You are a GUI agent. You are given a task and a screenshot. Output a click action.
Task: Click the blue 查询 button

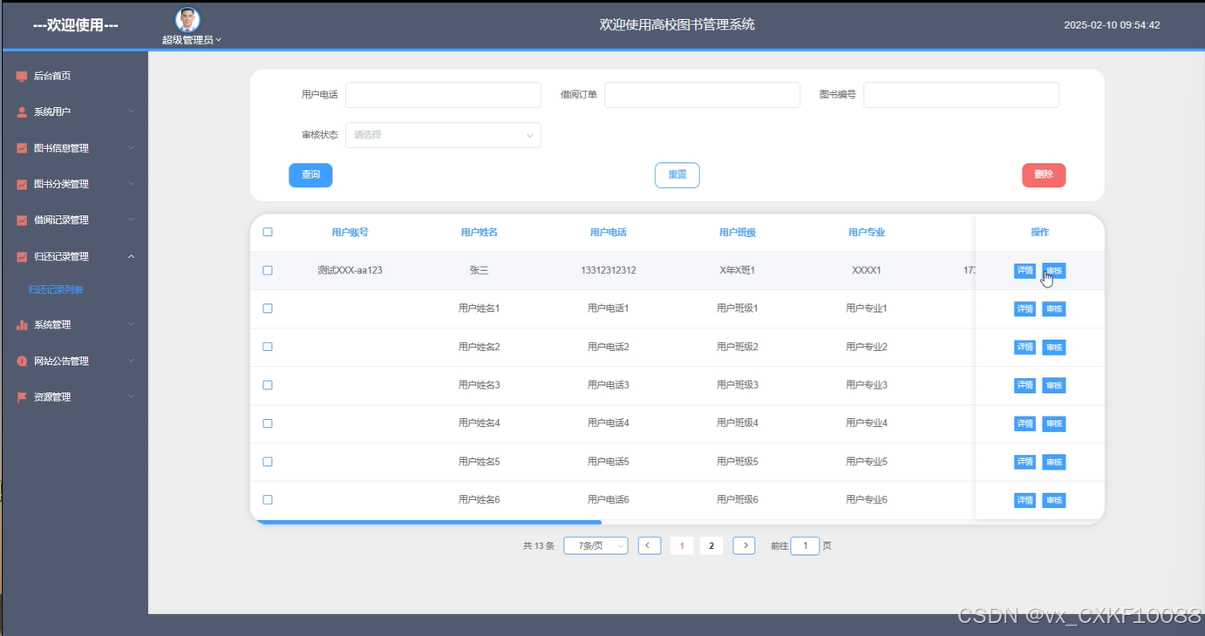point(310,175)
